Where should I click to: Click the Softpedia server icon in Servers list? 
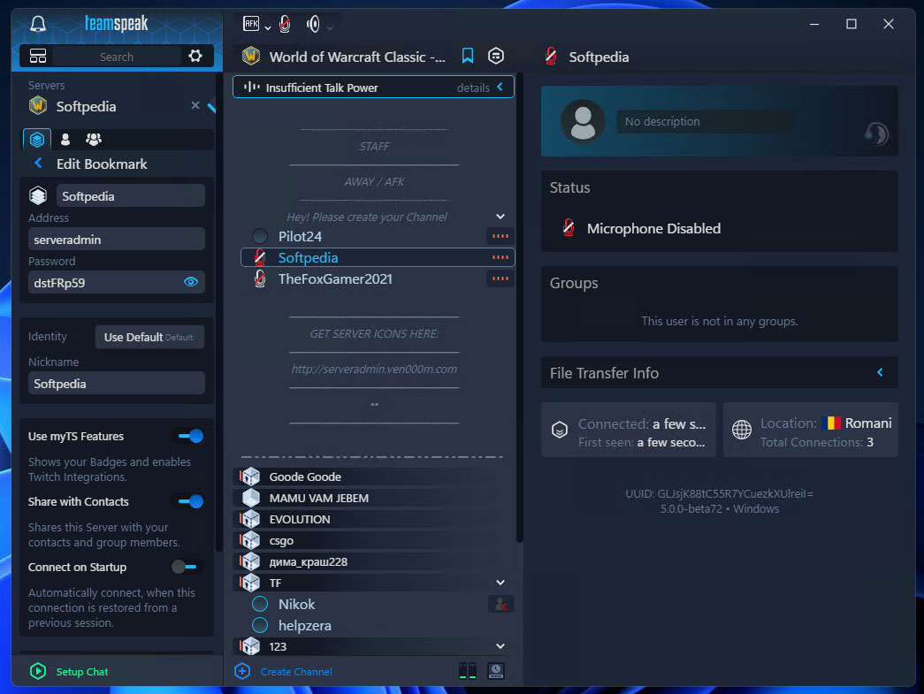(x=38, y=106)
